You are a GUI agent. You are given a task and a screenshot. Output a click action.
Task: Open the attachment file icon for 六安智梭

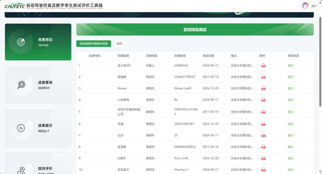[x=263, y=100]
